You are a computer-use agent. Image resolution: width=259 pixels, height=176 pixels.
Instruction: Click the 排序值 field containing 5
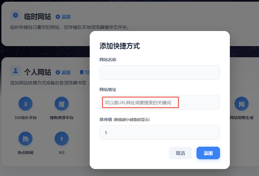[159, 132]
